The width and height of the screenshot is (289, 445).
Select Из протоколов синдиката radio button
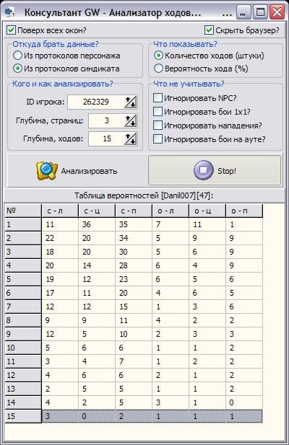pyautogui.click(x=17, y=69)
